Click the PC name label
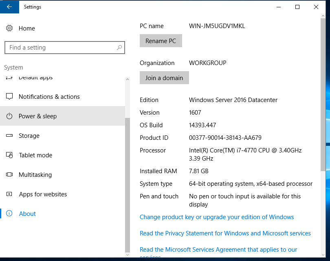 click(152, 26)
